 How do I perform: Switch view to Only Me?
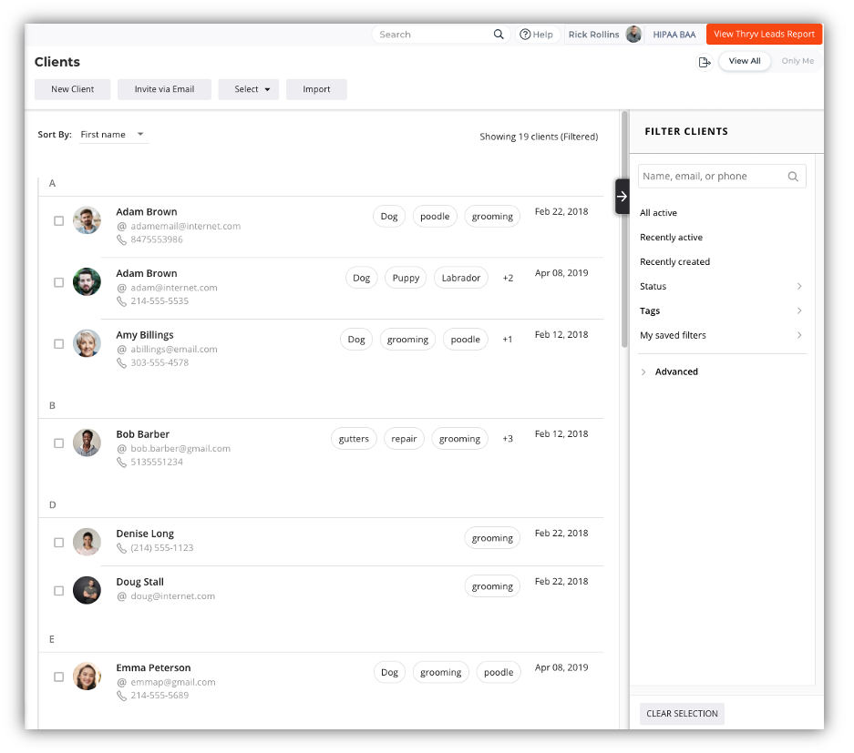pos(797,60)
